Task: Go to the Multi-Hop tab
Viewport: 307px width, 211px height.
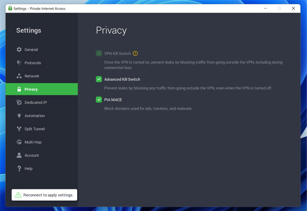Action: (42, 142)
